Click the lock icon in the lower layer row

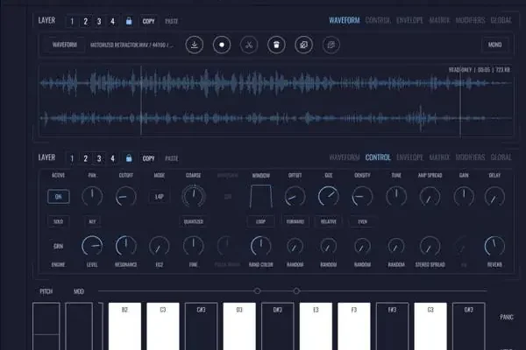coord(129,158)
